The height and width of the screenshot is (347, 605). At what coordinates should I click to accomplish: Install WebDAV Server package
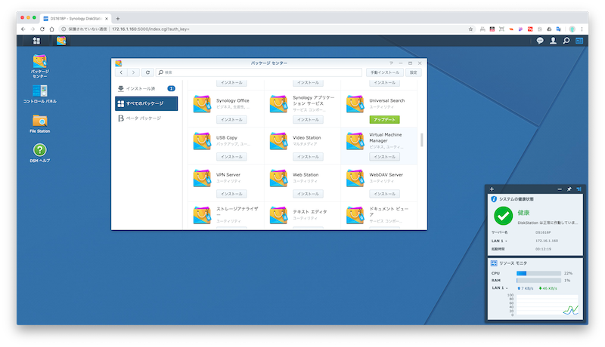click(384, 194)
